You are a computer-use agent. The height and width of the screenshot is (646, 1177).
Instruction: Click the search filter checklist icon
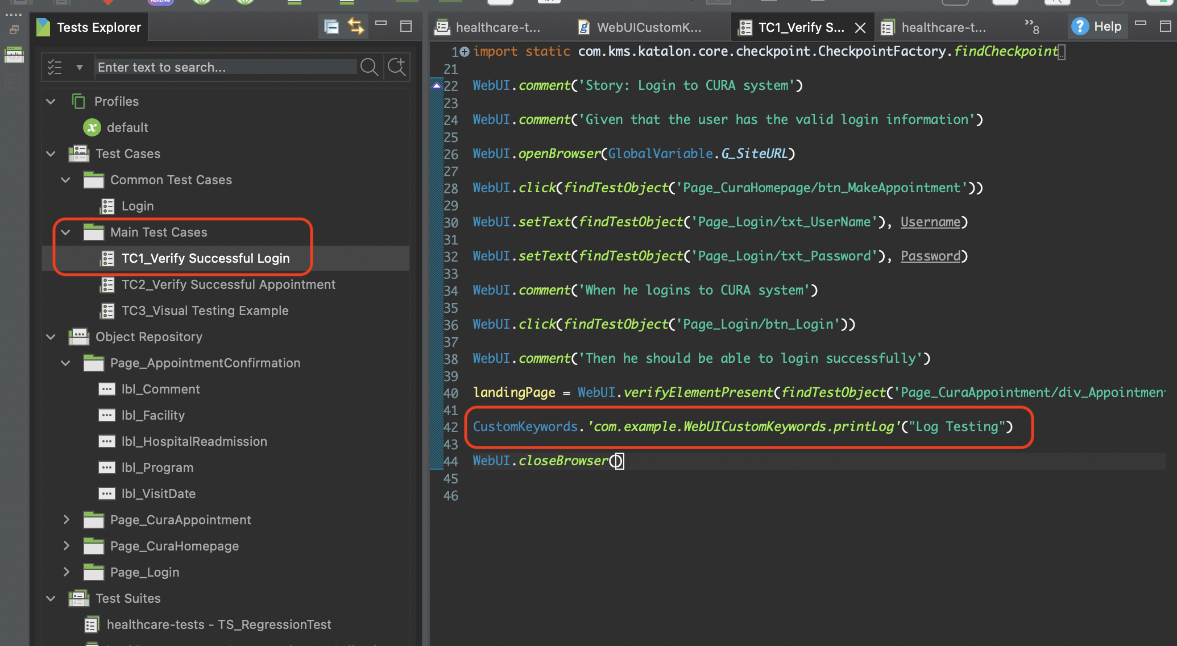[x=55, y=67]
